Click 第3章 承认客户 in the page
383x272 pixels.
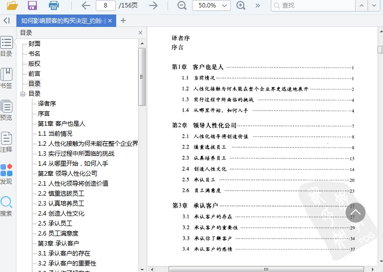pos(195,206)
